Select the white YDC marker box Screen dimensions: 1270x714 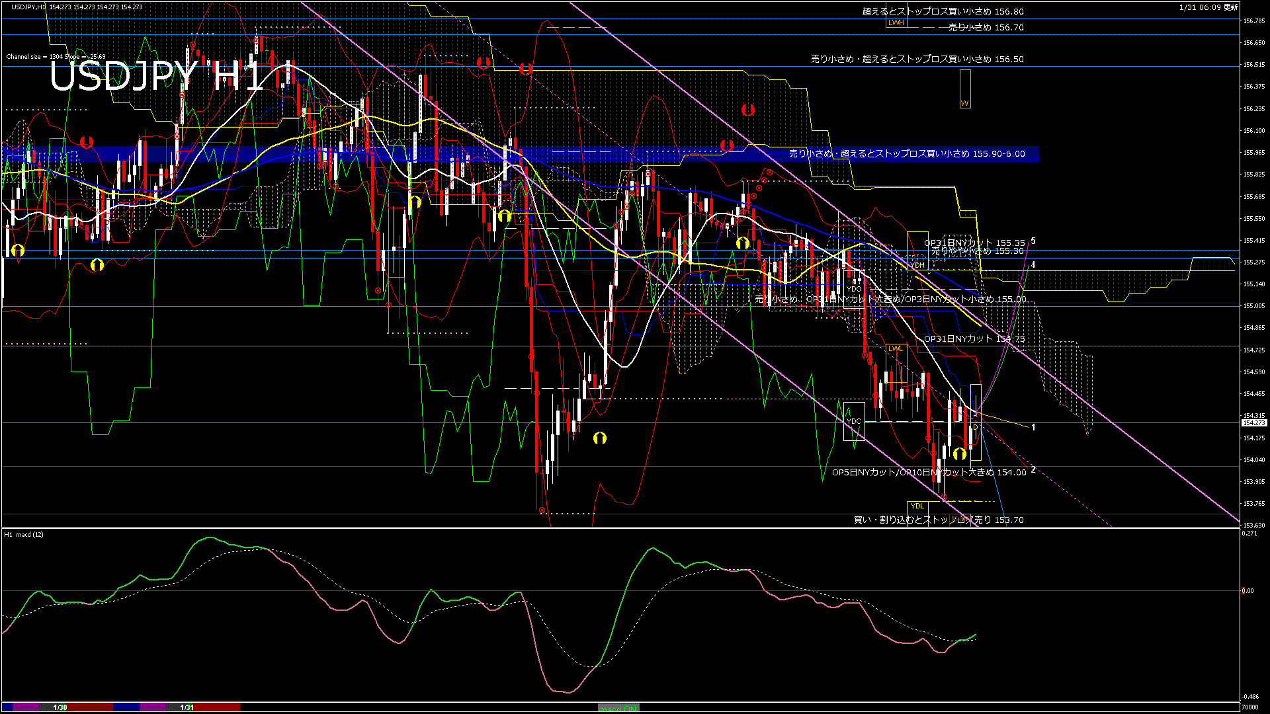pos(854,421)
